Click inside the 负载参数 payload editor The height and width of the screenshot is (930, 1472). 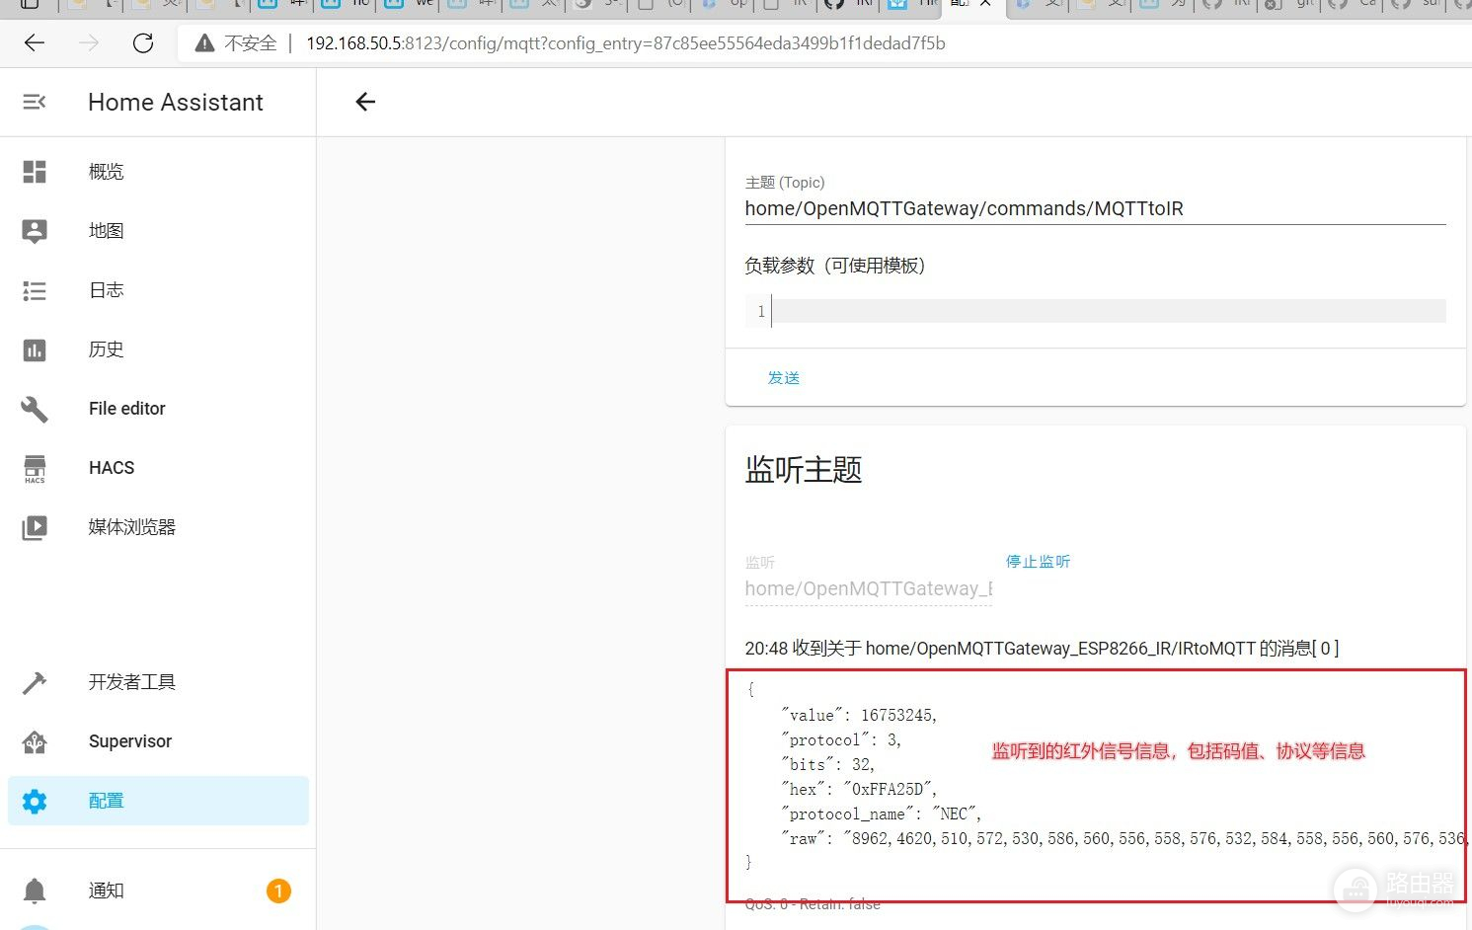click(x=1108, y=312)
